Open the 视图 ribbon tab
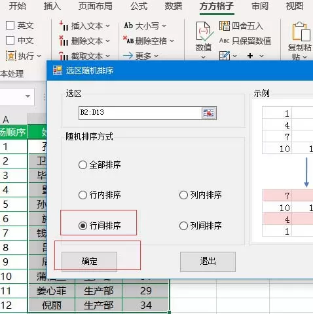 tap(295, 6)
